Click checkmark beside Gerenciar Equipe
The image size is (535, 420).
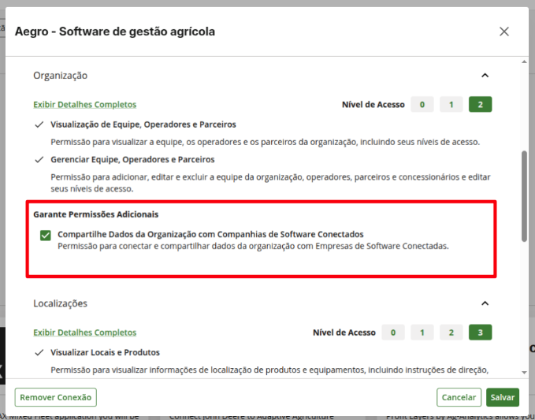pyautogui.click(x=39, y=160)
